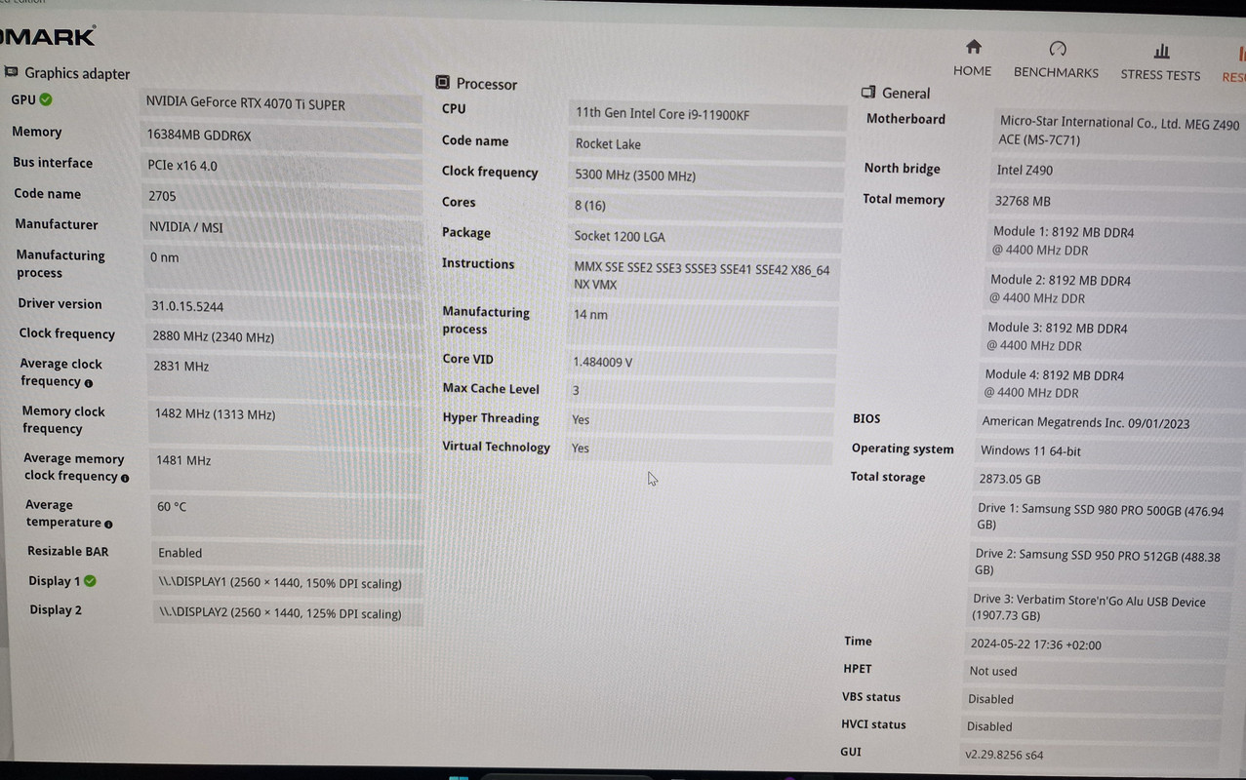The height and width of the screenshot is (780, 1246).
Task: Click the house icon above HOME
Action: pyautogui.click(x=973, y=47)
